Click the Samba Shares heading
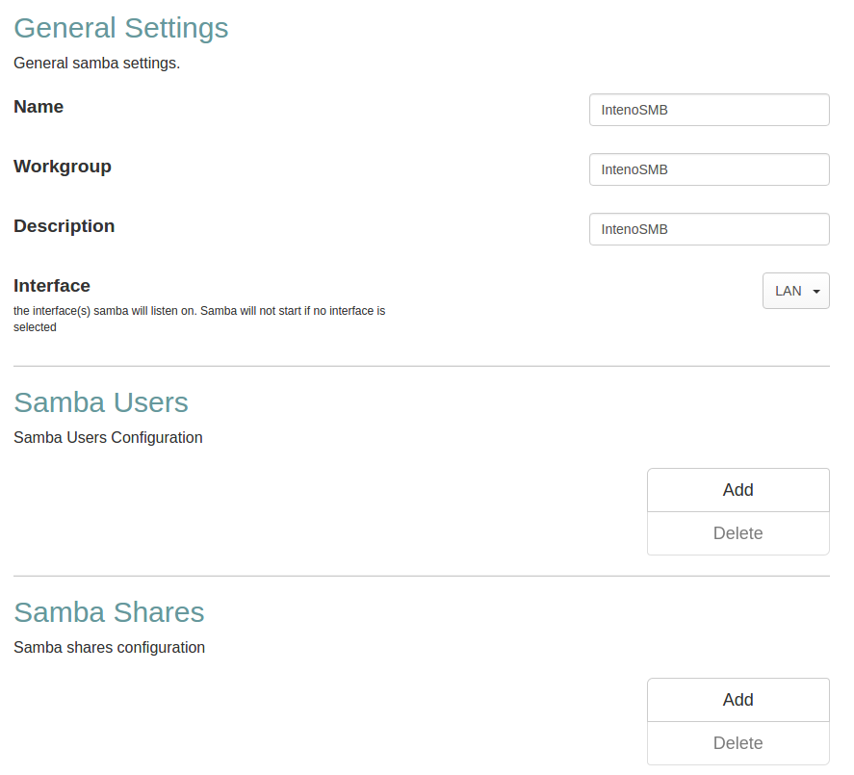This screenshot has height=775, width=854. pyautogui.click(x=109, y=611)
